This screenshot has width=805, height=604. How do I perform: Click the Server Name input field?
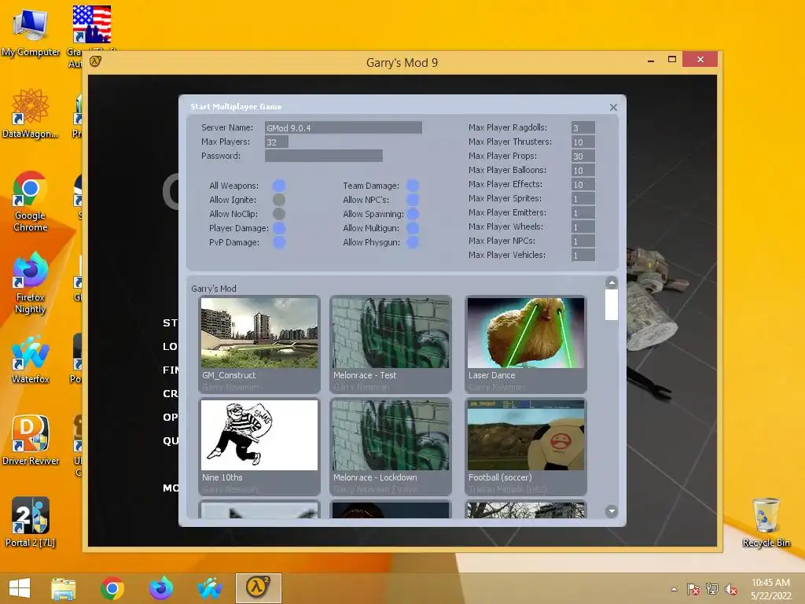[x=344, y=127]
